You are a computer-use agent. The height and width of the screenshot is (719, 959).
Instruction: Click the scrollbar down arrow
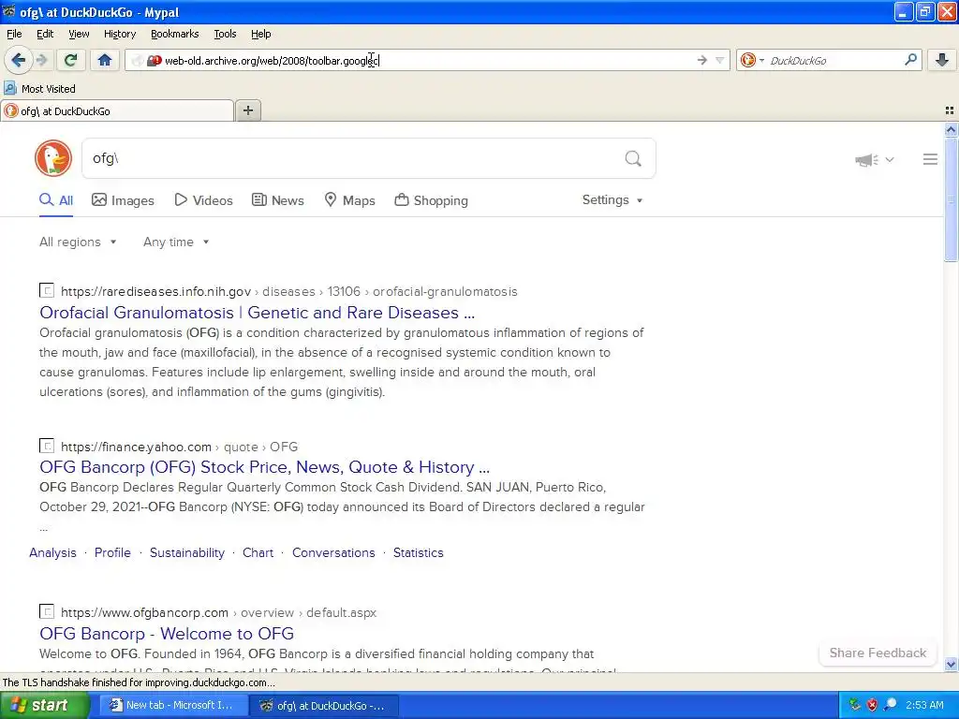click(951, 664)
